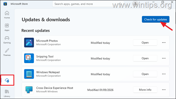Click the Microsoft Store logo icon
176x99 pixels.
coord(5,4)
